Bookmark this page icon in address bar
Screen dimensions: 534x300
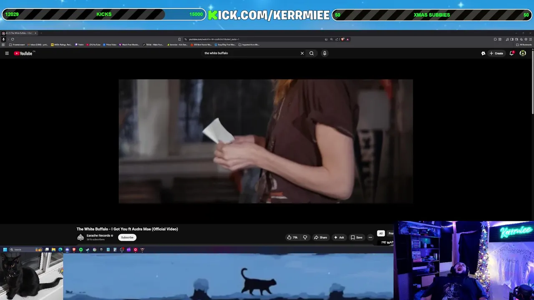179,39
